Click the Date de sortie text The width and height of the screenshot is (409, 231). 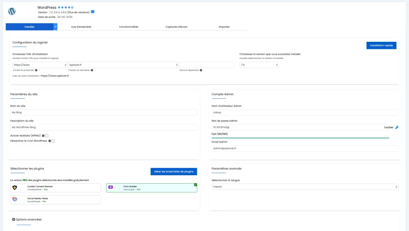[x=55, y=17]
